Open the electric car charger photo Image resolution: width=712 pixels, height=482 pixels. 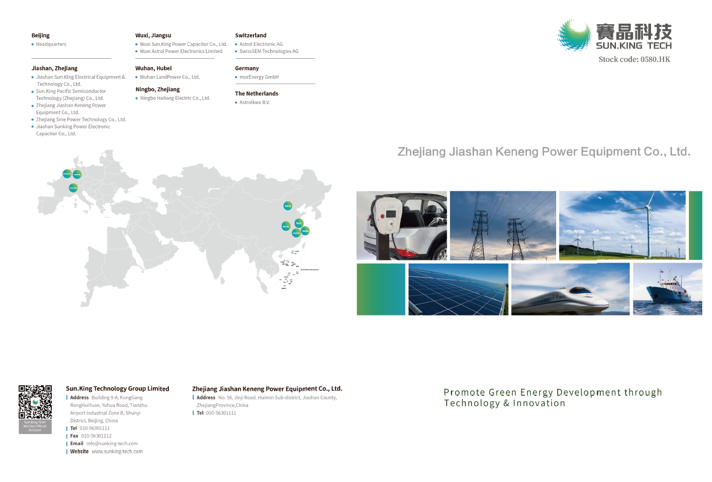tap(402, 225)
